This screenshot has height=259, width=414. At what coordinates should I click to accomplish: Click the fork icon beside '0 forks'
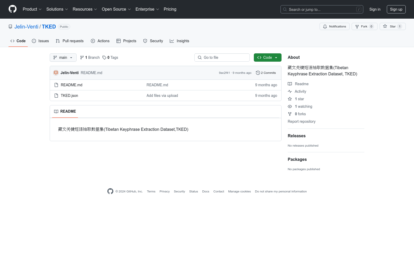tap(290, 114)
